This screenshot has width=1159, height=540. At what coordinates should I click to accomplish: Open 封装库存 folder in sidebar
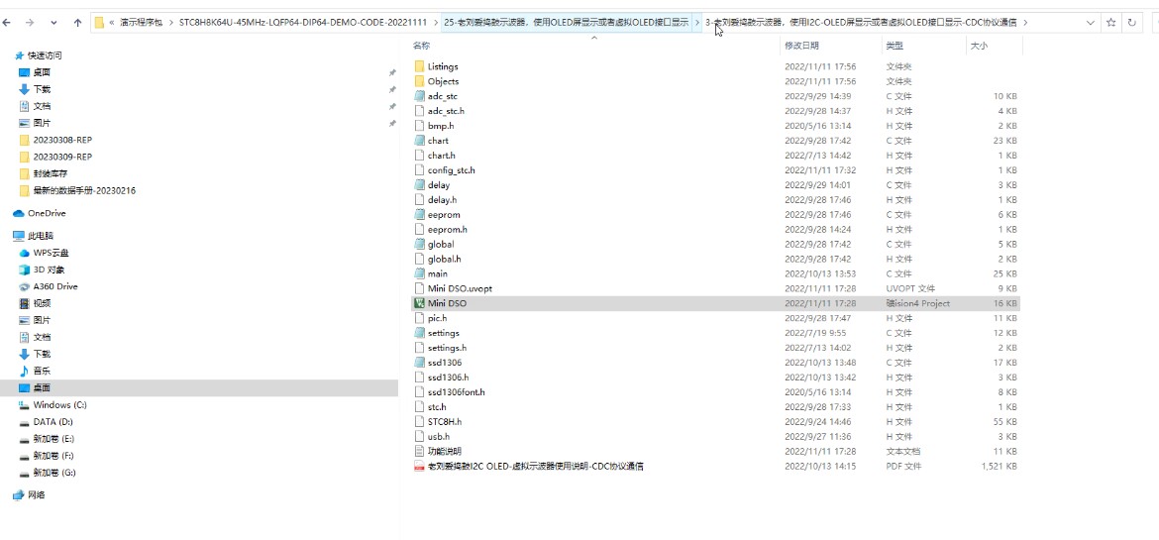tap(51, 173)
